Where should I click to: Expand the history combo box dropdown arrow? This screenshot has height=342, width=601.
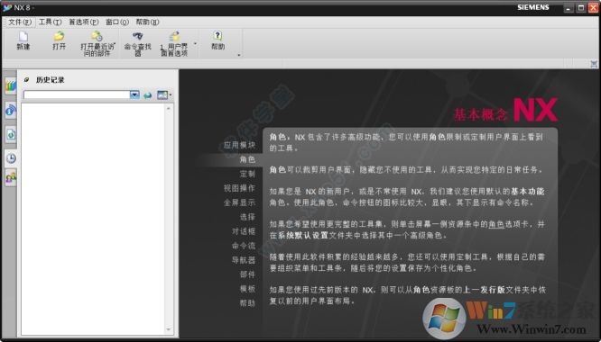pos(134,94)
